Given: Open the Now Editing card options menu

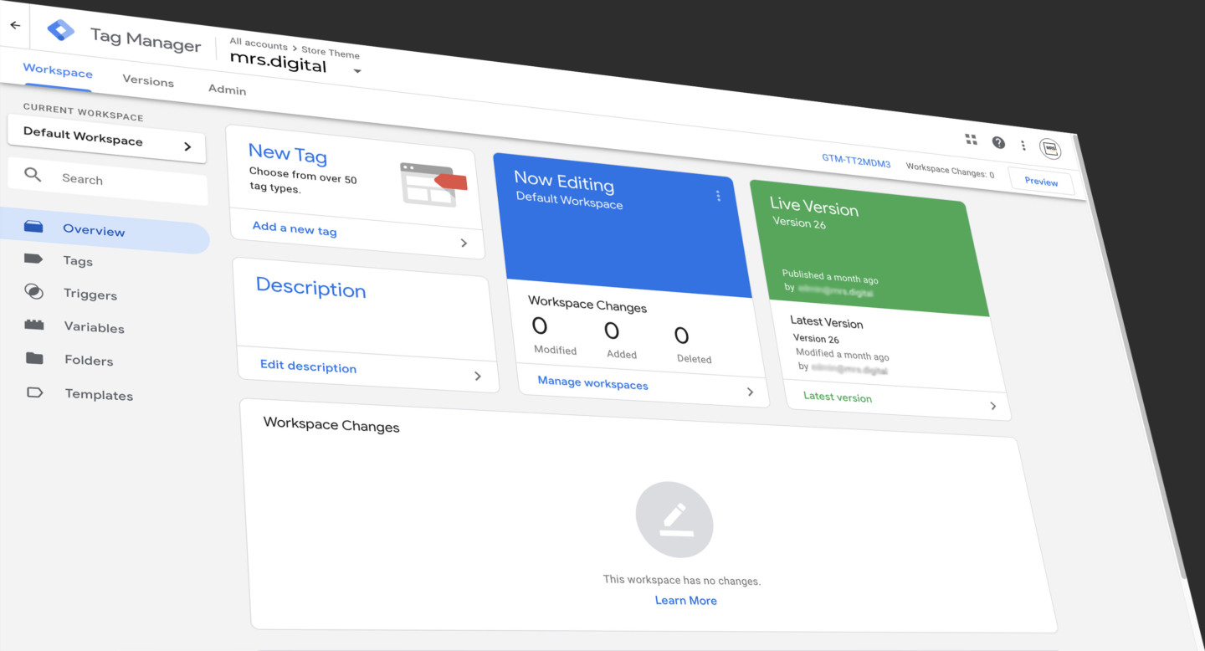Looking at the screenshot, I should click(x=718, y=195).
